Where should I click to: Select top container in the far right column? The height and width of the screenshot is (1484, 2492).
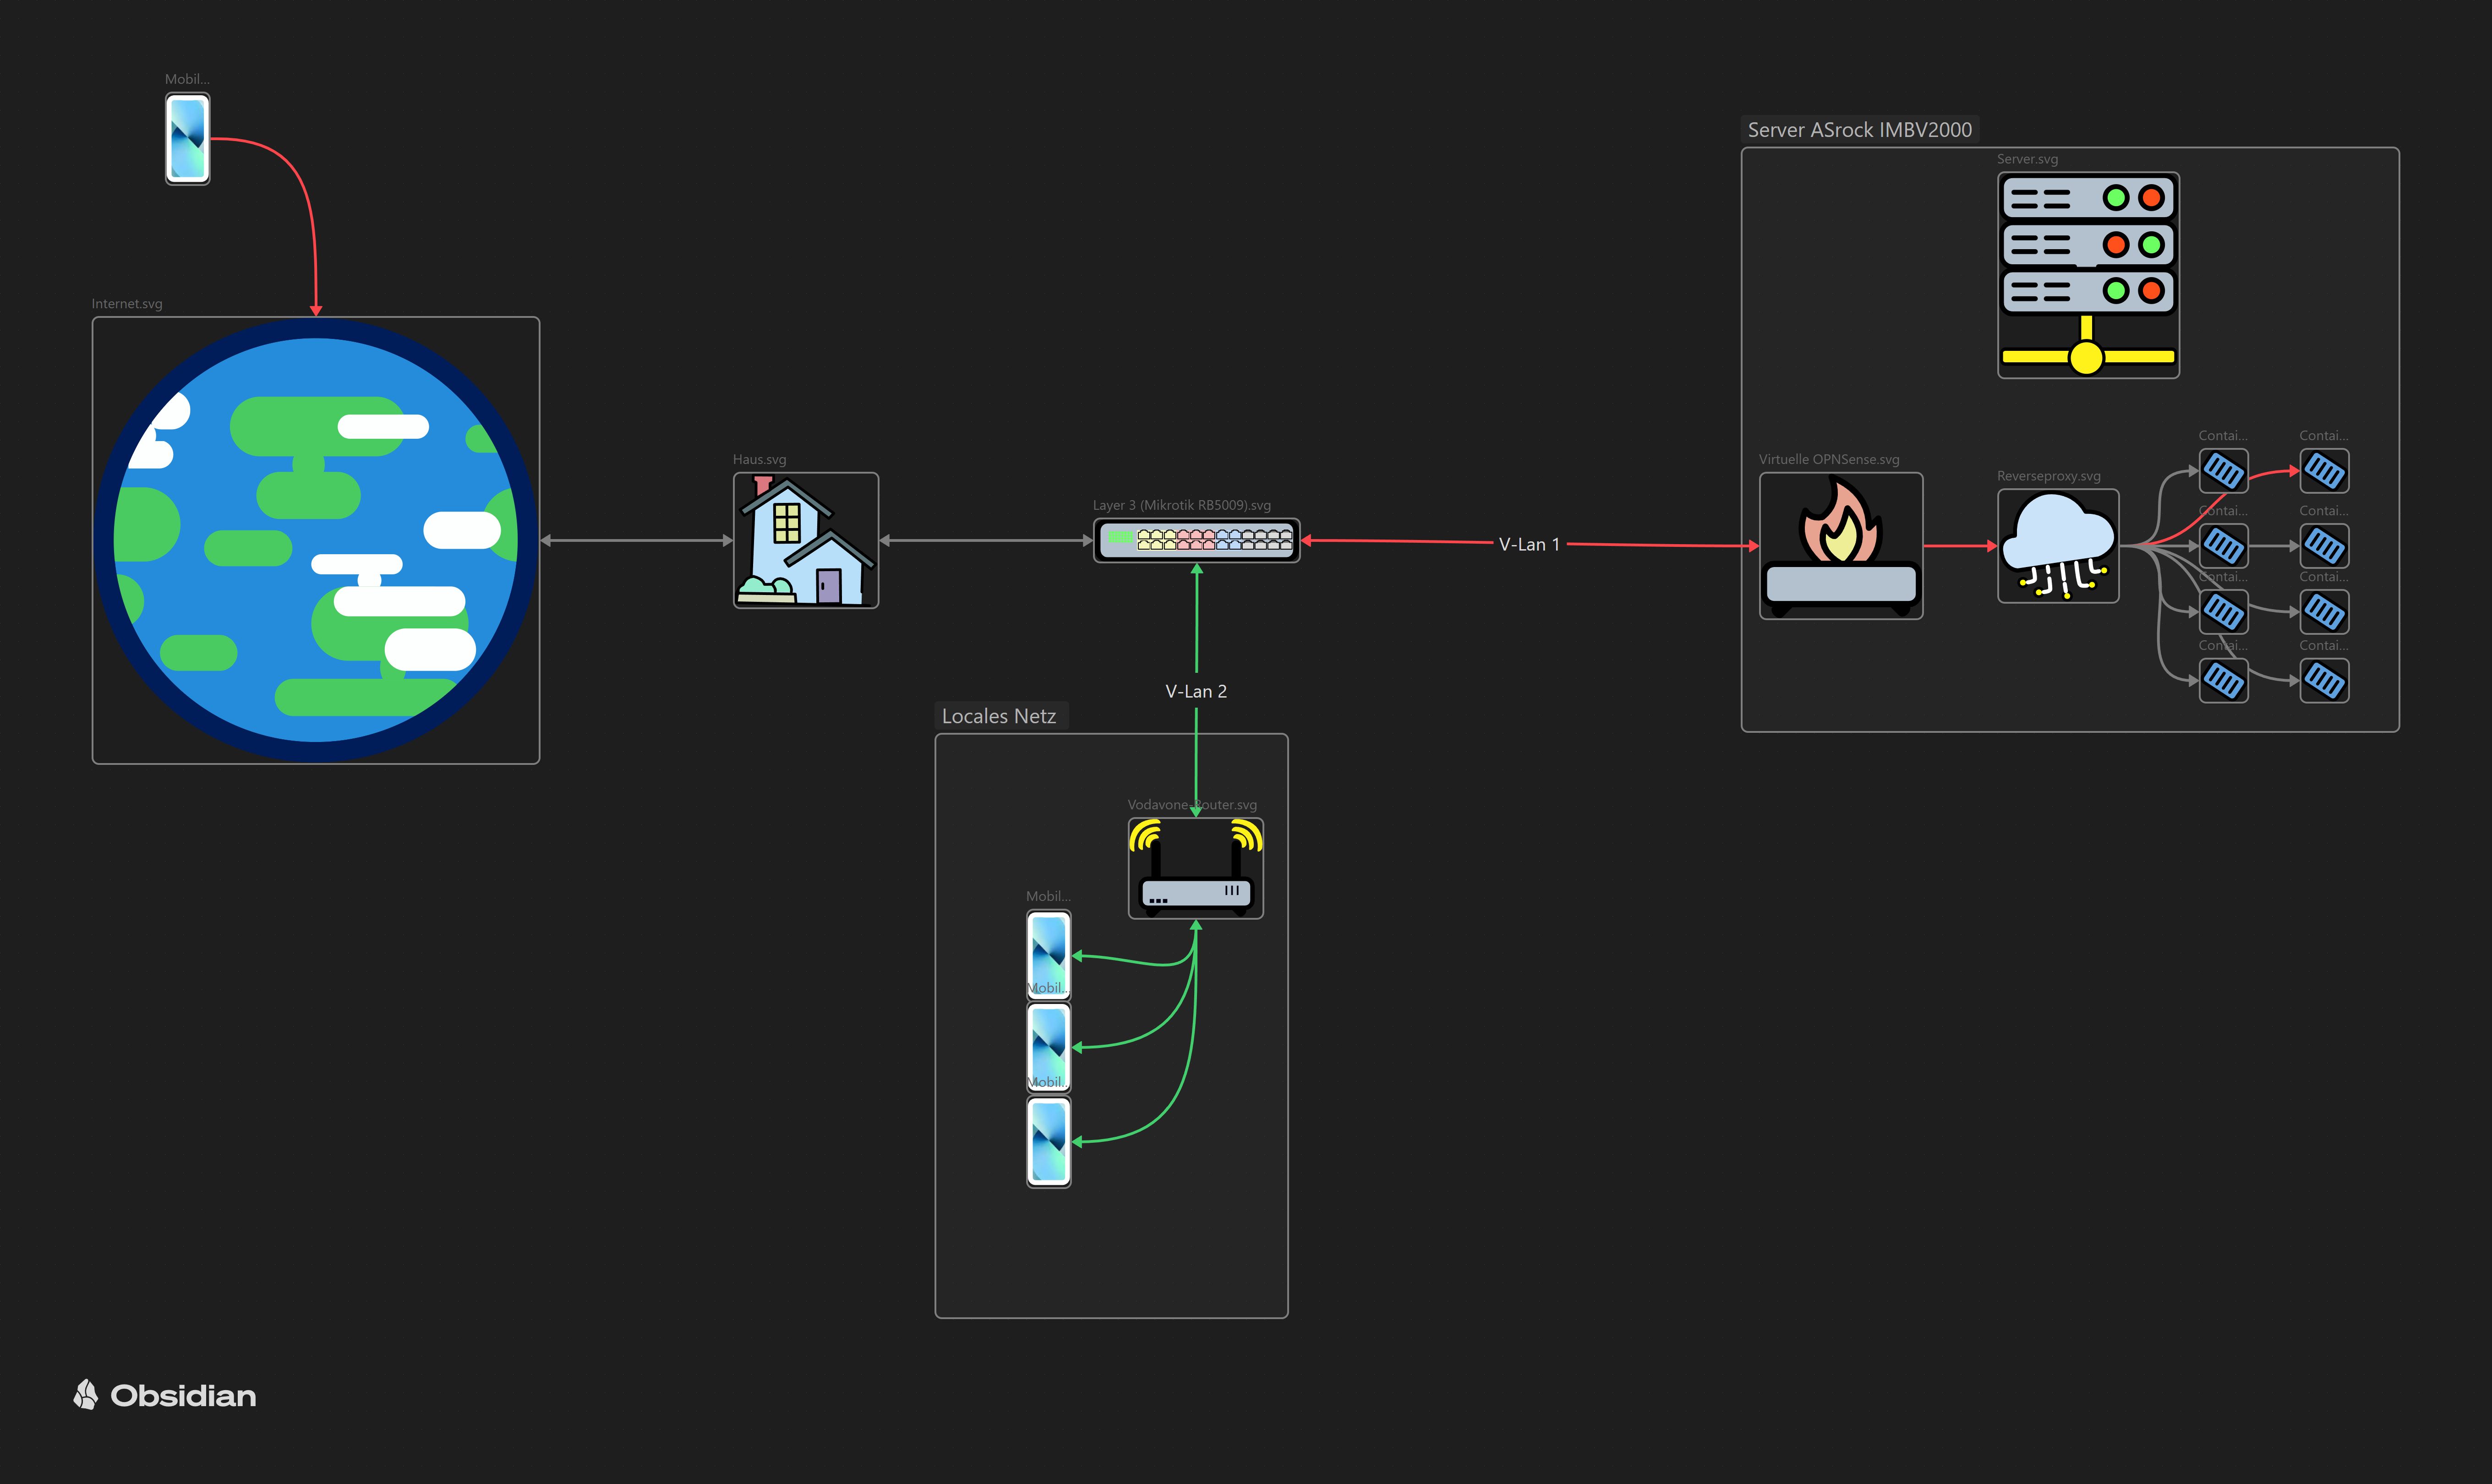coord(2324,471)
